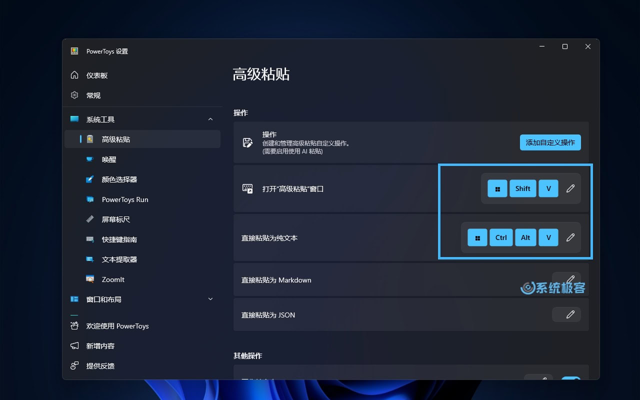
Task: Open 颜色选择器 in the sidebar
Action: point(142,179)
